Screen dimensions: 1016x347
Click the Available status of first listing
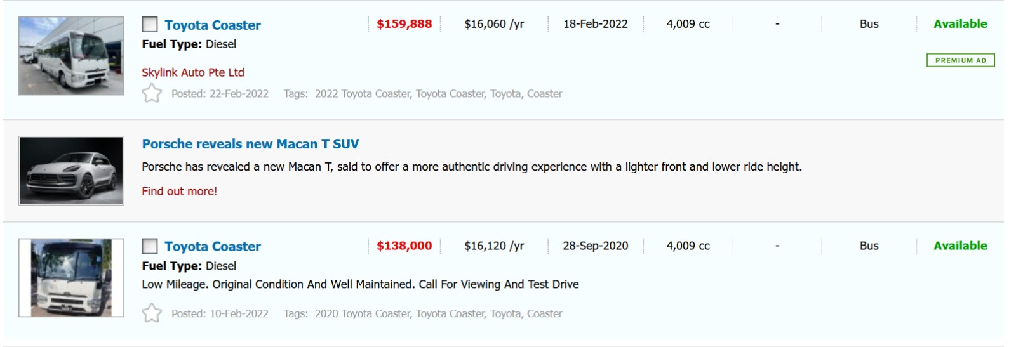coord(960,24)
